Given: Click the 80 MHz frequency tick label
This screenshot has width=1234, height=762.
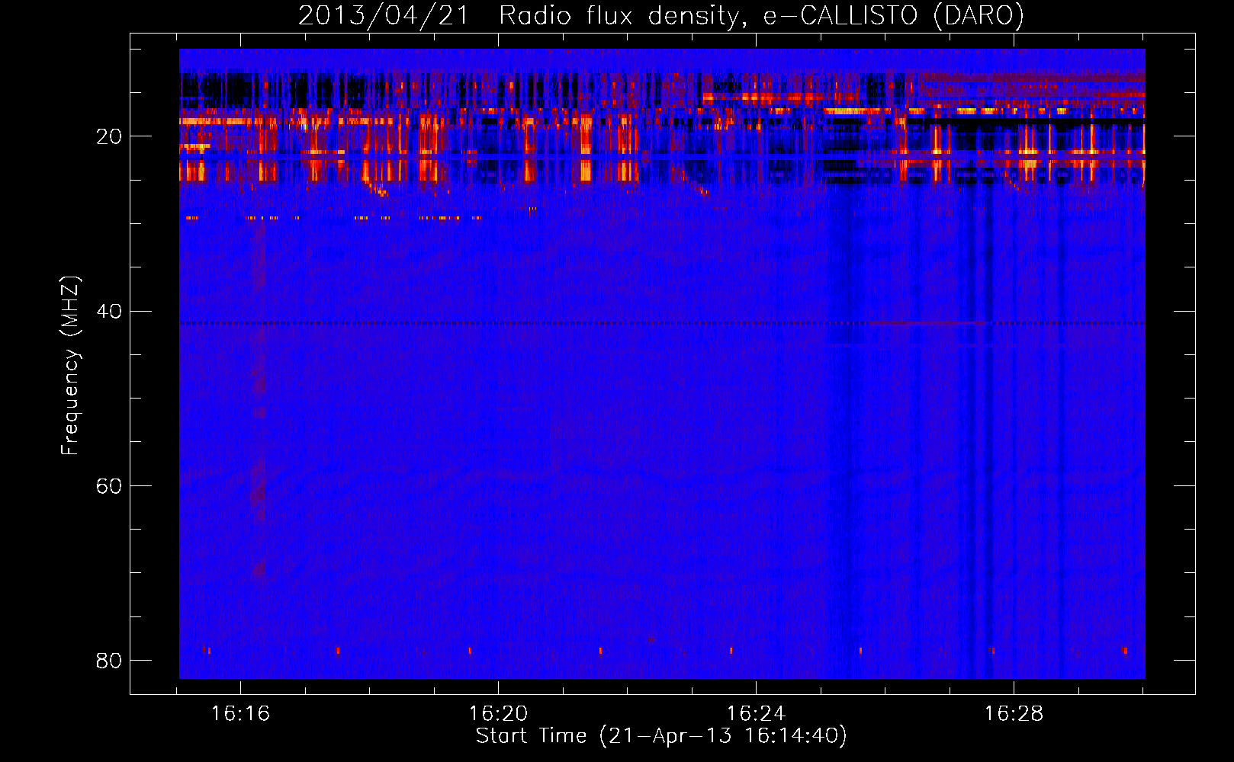Looking at the screenshot, I should 108,661.
